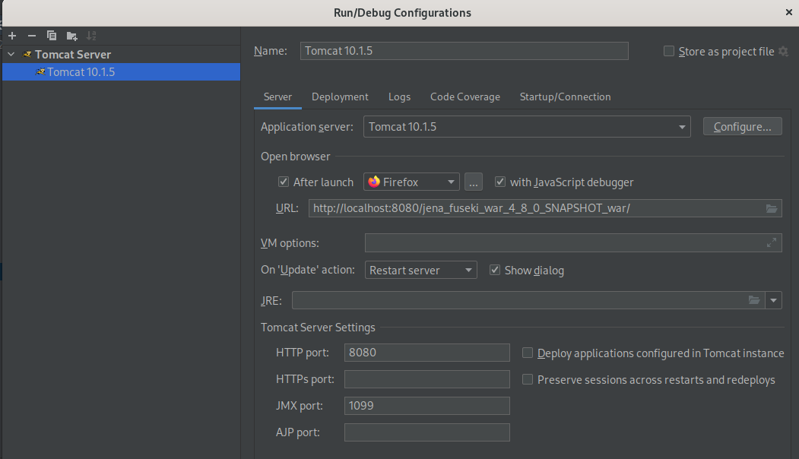Viewport: 799px width, 459px height.
Task: Click the Add New Configuration plus icon
Action: point(12,36)
